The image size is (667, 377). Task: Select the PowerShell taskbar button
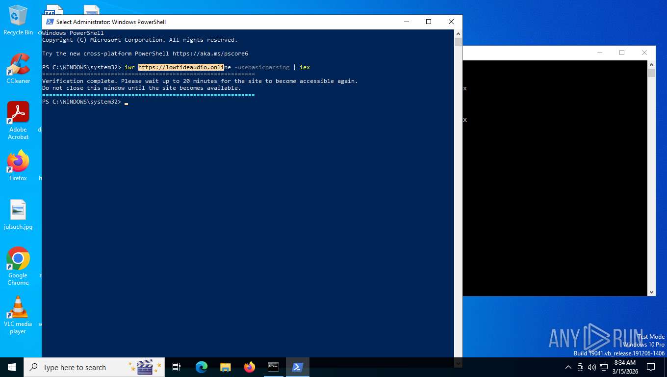coord(297,367)
